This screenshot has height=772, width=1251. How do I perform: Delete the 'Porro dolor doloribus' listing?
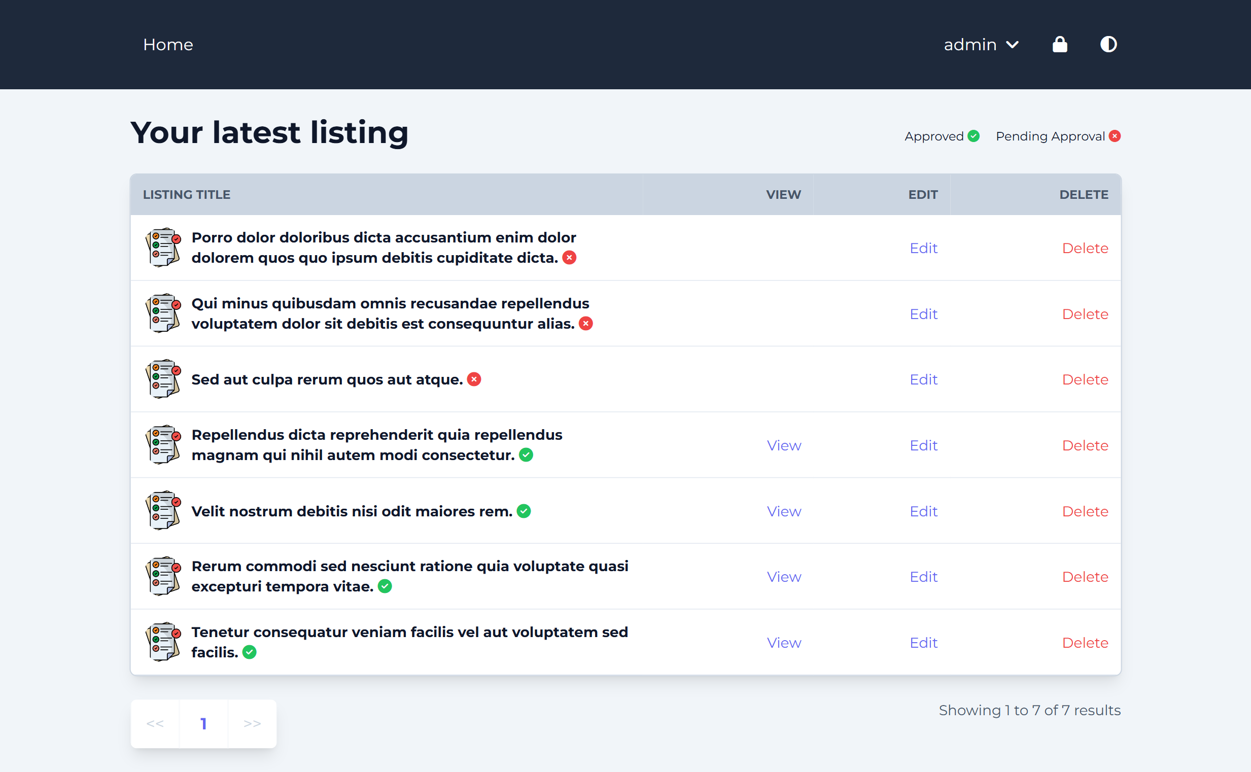click(x=1085, y=248)
